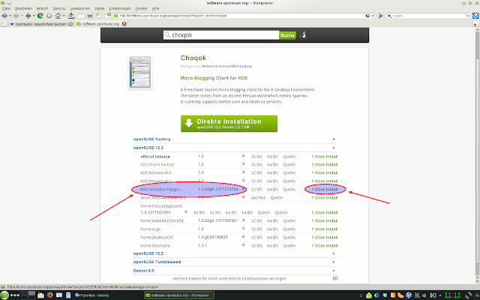This screenshot has width=480, height=300.
Task: Click the grey forward navigation arrow
Action: (x=16, y=16)
